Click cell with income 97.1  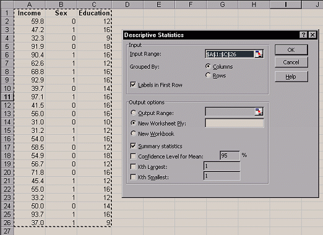pyautogui.click(x=30, y=97)
